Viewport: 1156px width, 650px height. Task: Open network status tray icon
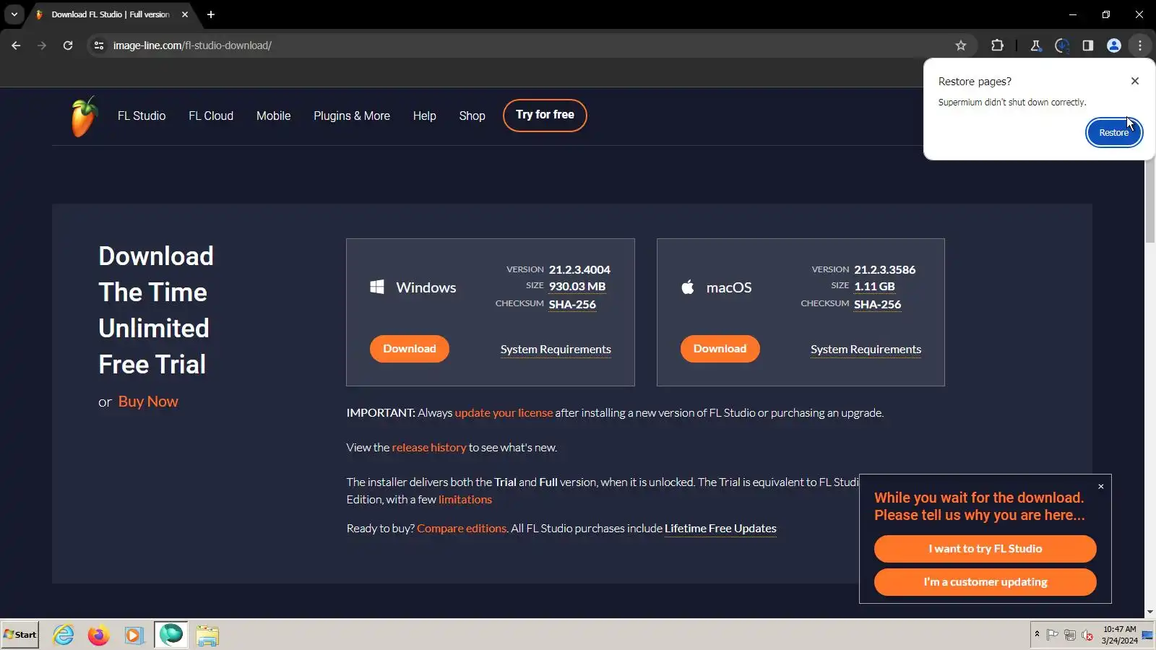click(1070, 636)
